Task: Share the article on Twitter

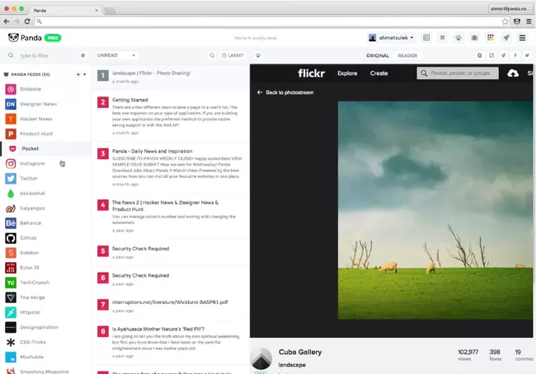Action: coord(527,55)
